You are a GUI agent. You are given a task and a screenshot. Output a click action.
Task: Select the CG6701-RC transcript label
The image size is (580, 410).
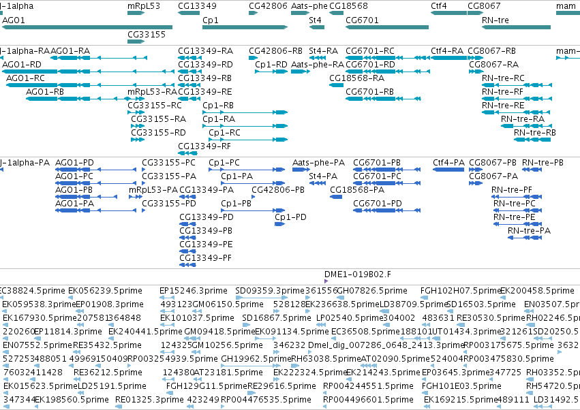coord(370,50)
